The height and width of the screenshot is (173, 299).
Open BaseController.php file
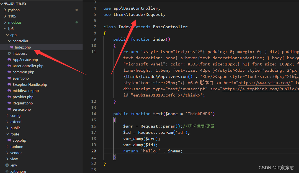[28, 66]
